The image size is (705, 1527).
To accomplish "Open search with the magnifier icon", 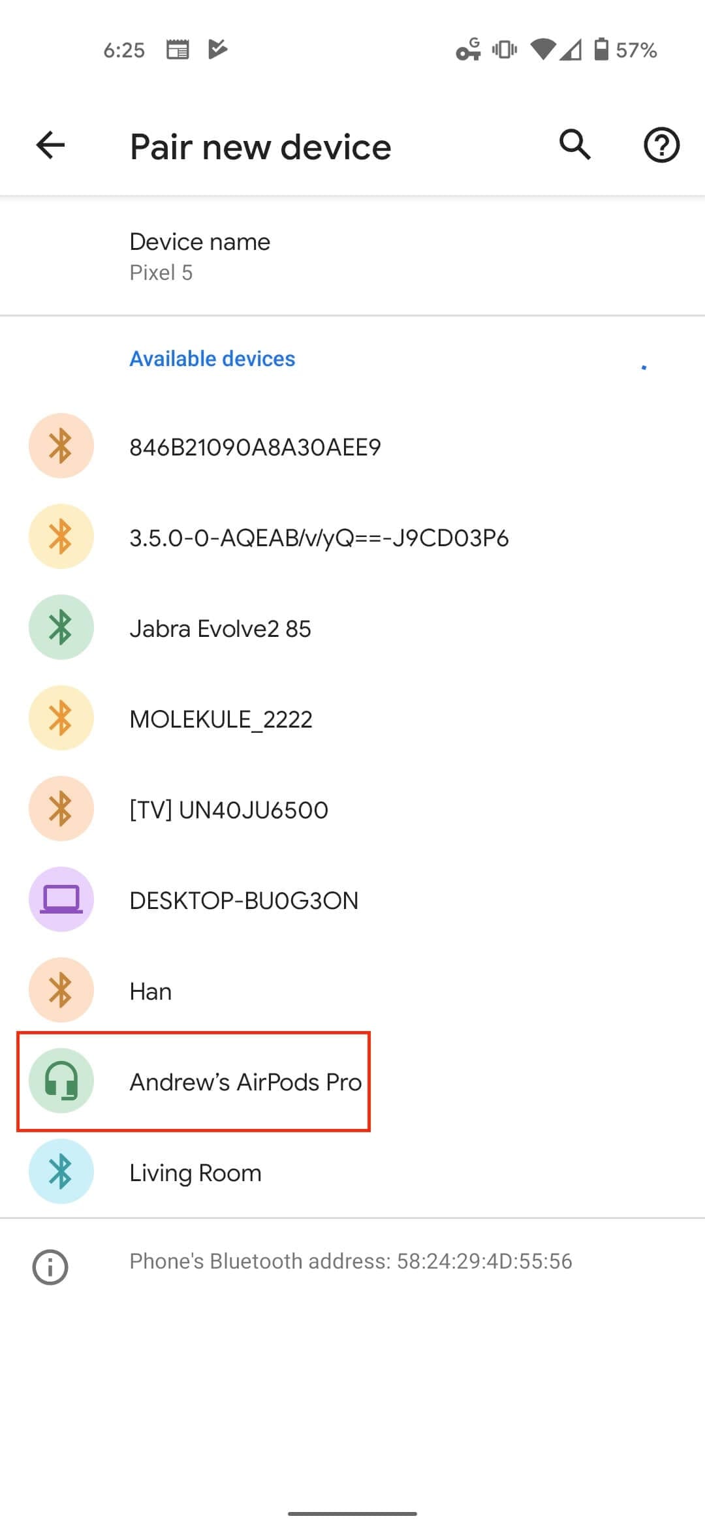I will click(575, 144).
